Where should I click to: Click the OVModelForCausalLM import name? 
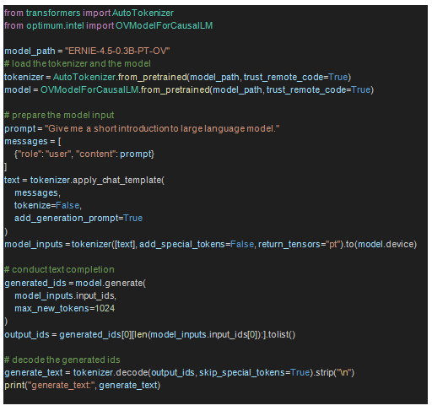tap(164, 26)
